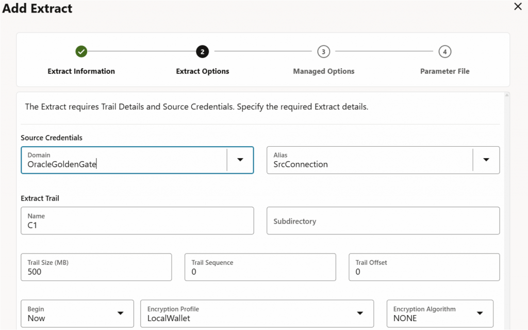Focus the Trail Size (MB) field
This screenshot has width=528, height=330.
(x=96, y=268)
